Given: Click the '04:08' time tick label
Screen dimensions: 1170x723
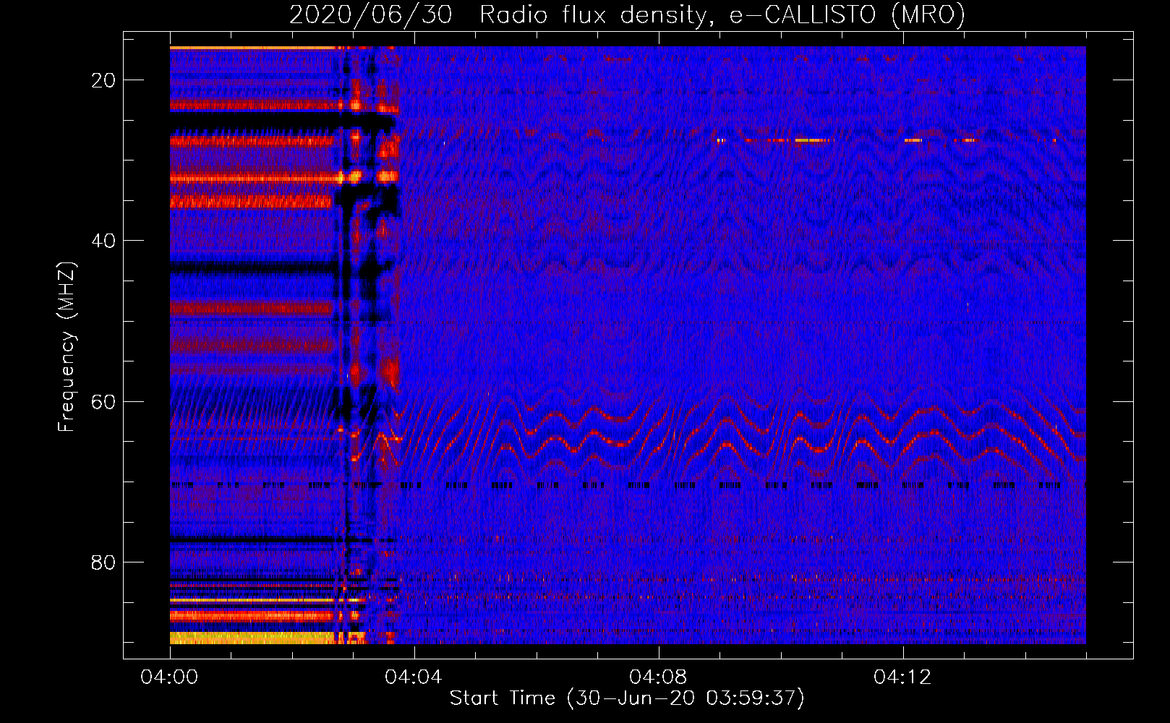Looking at the screenshot, I should 658,677.
